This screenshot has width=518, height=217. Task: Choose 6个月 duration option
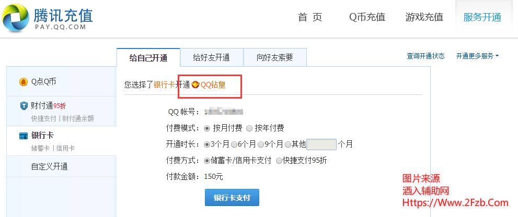[234, 144]
